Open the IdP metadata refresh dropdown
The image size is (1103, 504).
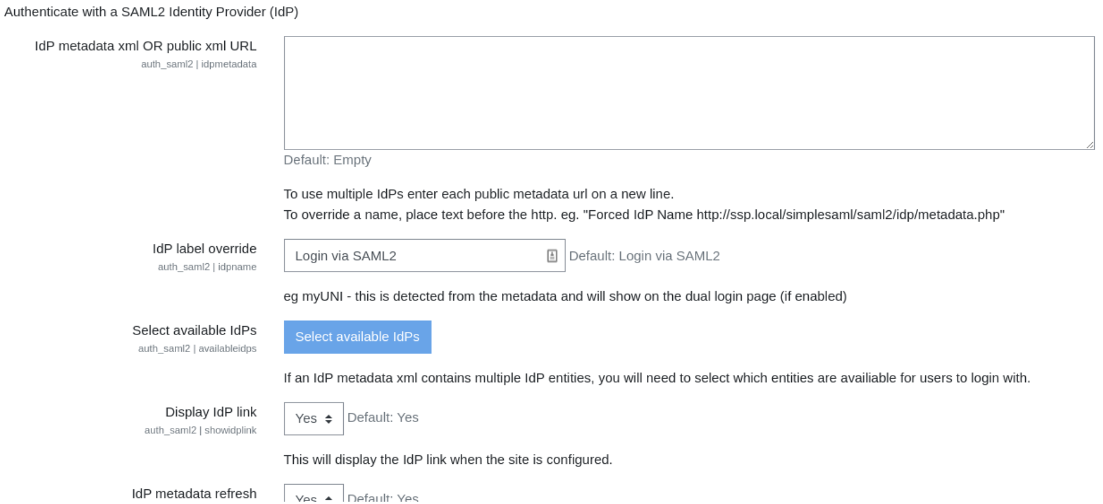[314, 493]
